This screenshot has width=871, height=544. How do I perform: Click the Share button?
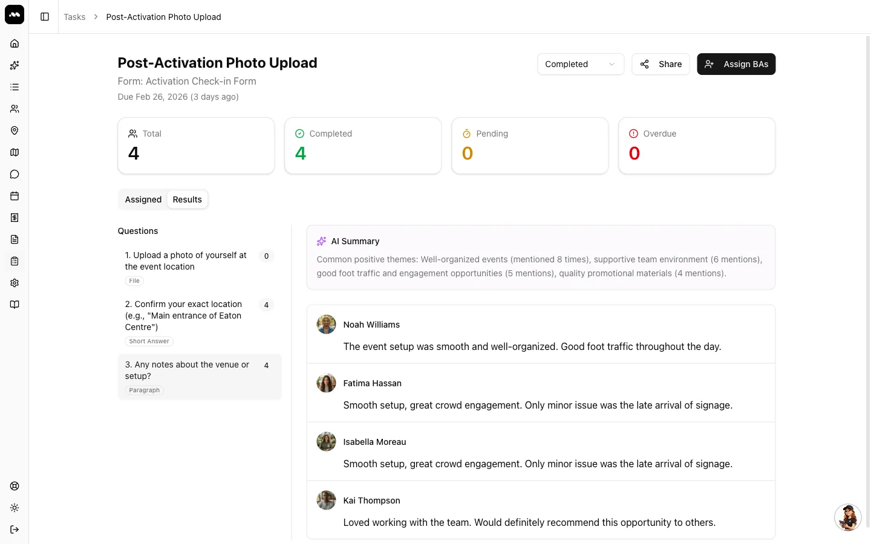(x=661, y=64)
